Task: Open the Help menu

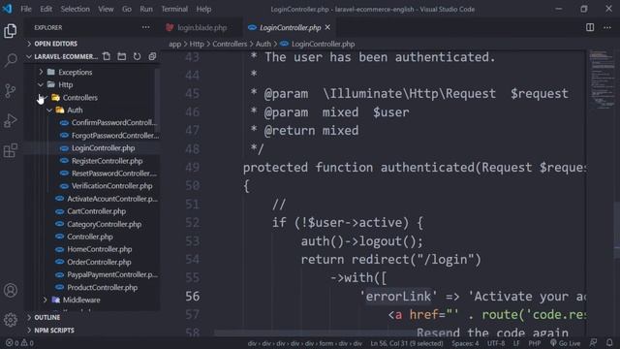Action: pos(203,9)
